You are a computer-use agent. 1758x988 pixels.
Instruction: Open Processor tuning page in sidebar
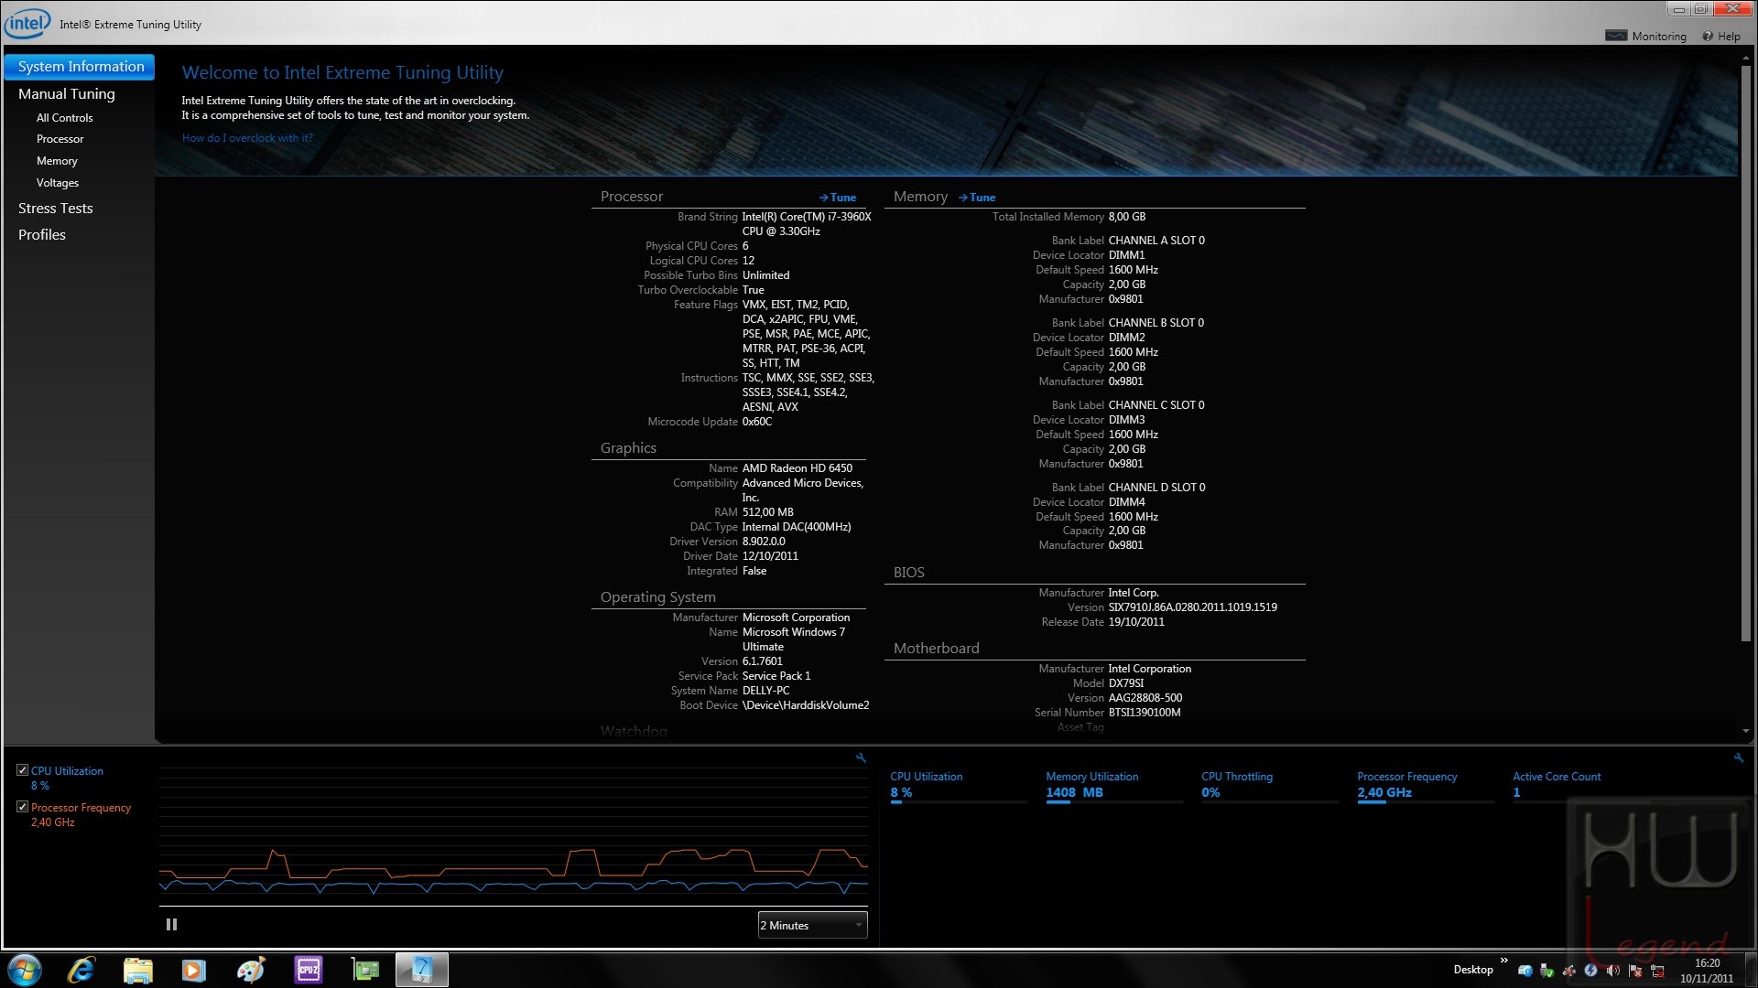(x=60, y=139)
